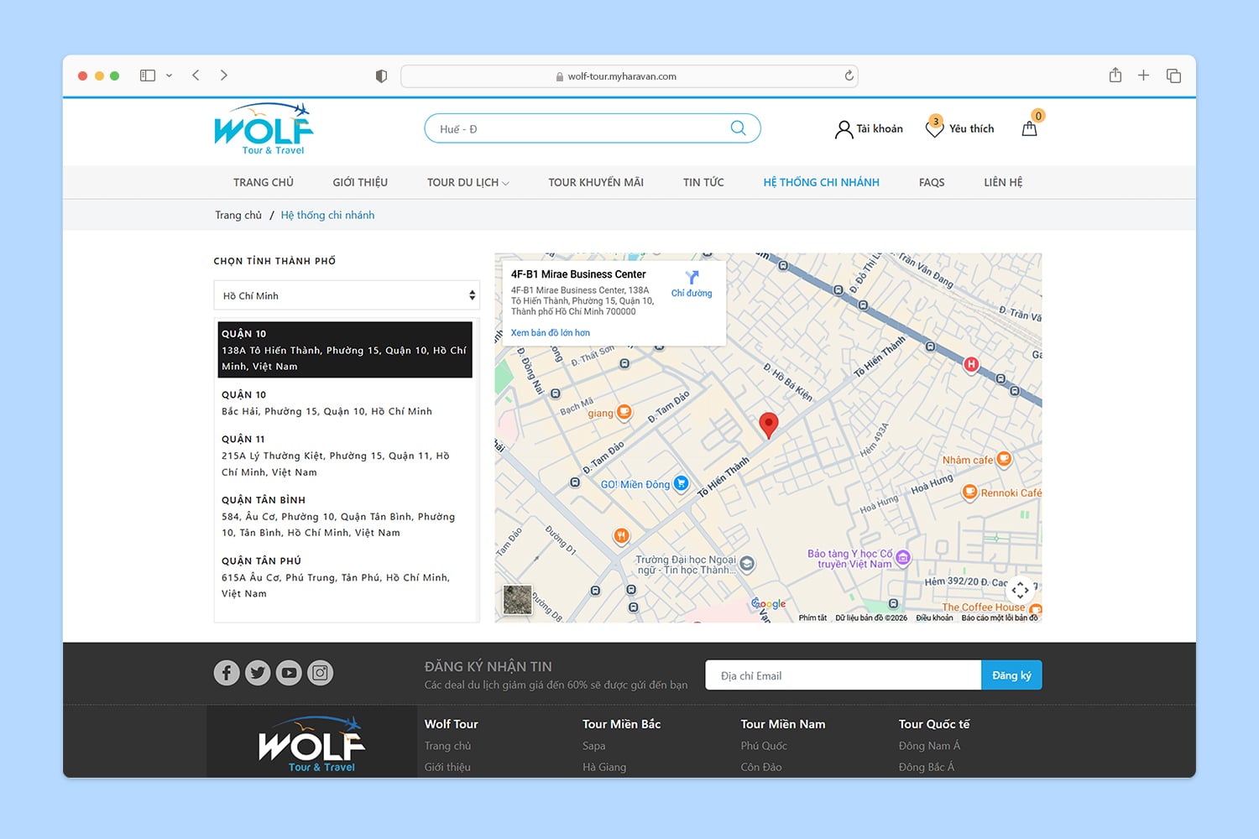Open the FAQS navigation tab

(x=932, y=182)
